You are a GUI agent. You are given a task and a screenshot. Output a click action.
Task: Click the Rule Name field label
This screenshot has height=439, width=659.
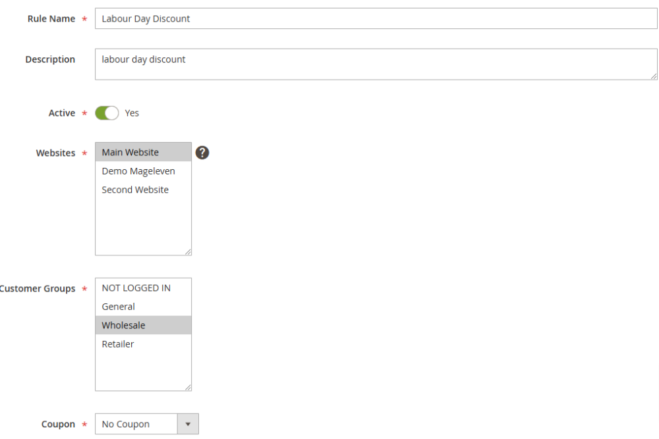(x=51, y=18)
